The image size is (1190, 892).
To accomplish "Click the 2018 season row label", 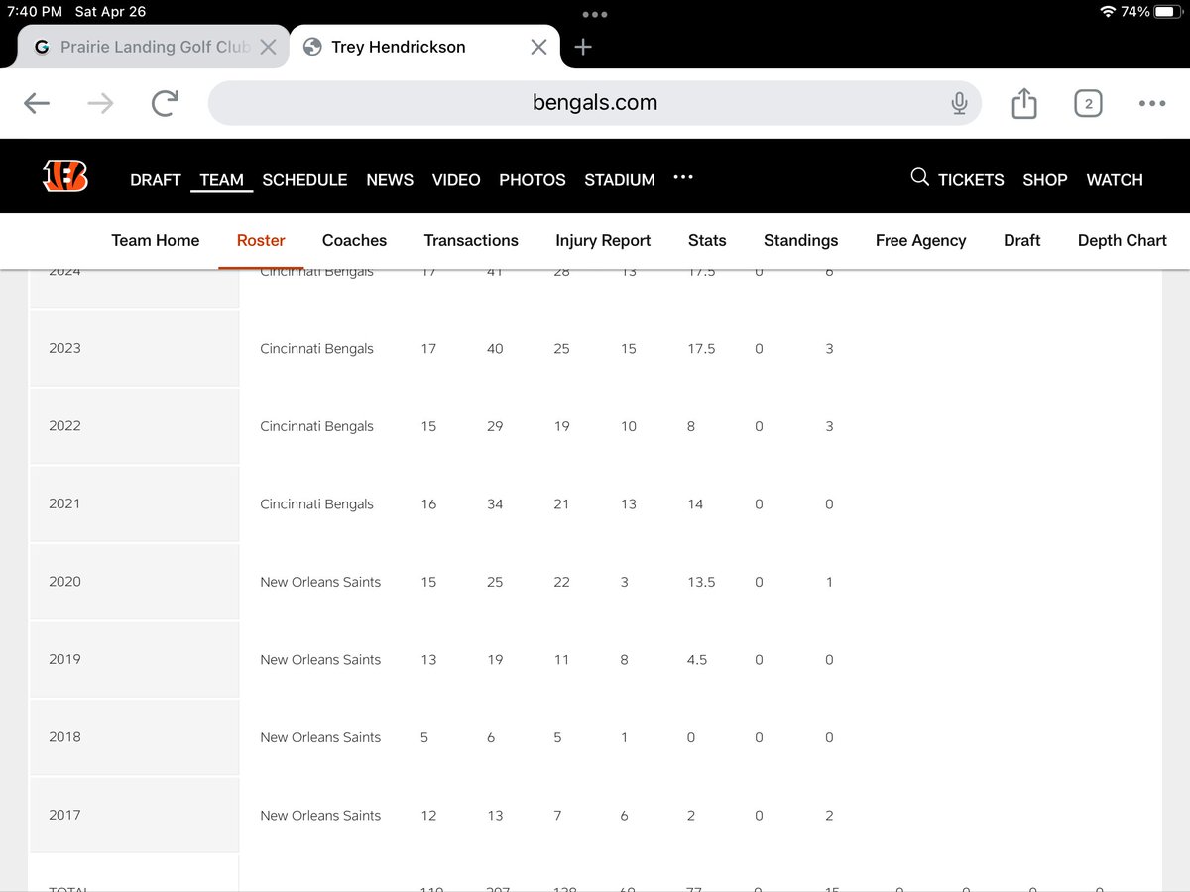I will (x=64, y=737).
